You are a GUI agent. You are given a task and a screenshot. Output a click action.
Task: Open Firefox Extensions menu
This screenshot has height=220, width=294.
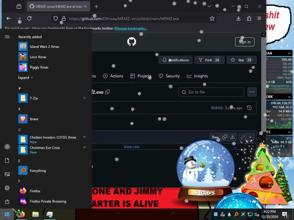(249, 18)
